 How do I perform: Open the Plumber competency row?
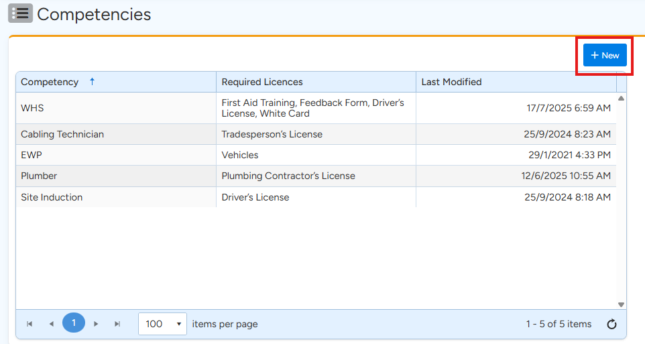(39, 176)
